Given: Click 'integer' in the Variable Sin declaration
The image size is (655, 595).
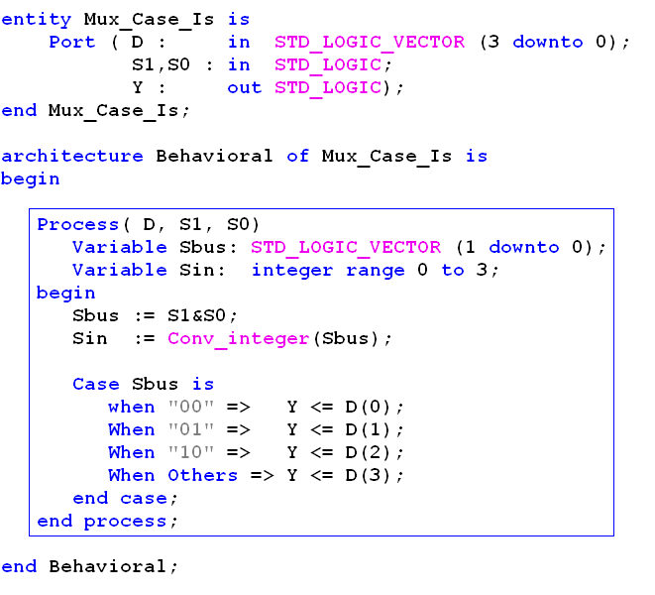Looking at the screenshot, I should [x=291, y=270].
